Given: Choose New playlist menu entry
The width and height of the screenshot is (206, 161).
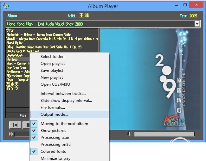Looking at the screenshot, I should click(69, 77).
